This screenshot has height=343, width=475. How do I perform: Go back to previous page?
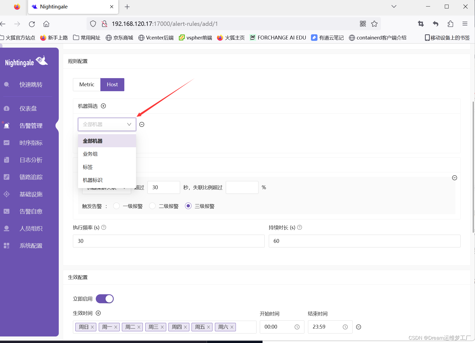point(3,24)
